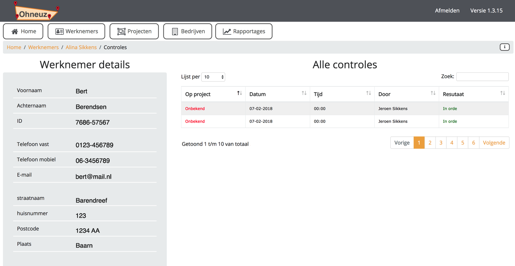The height and width of the screenshot is (266, 515).
Task: Click the Alina Sikkens breadcrumb link
Action: [81, 47]
